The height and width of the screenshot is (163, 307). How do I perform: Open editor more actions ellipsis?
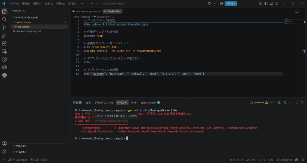pyautogui.click(x=302, y=11)
